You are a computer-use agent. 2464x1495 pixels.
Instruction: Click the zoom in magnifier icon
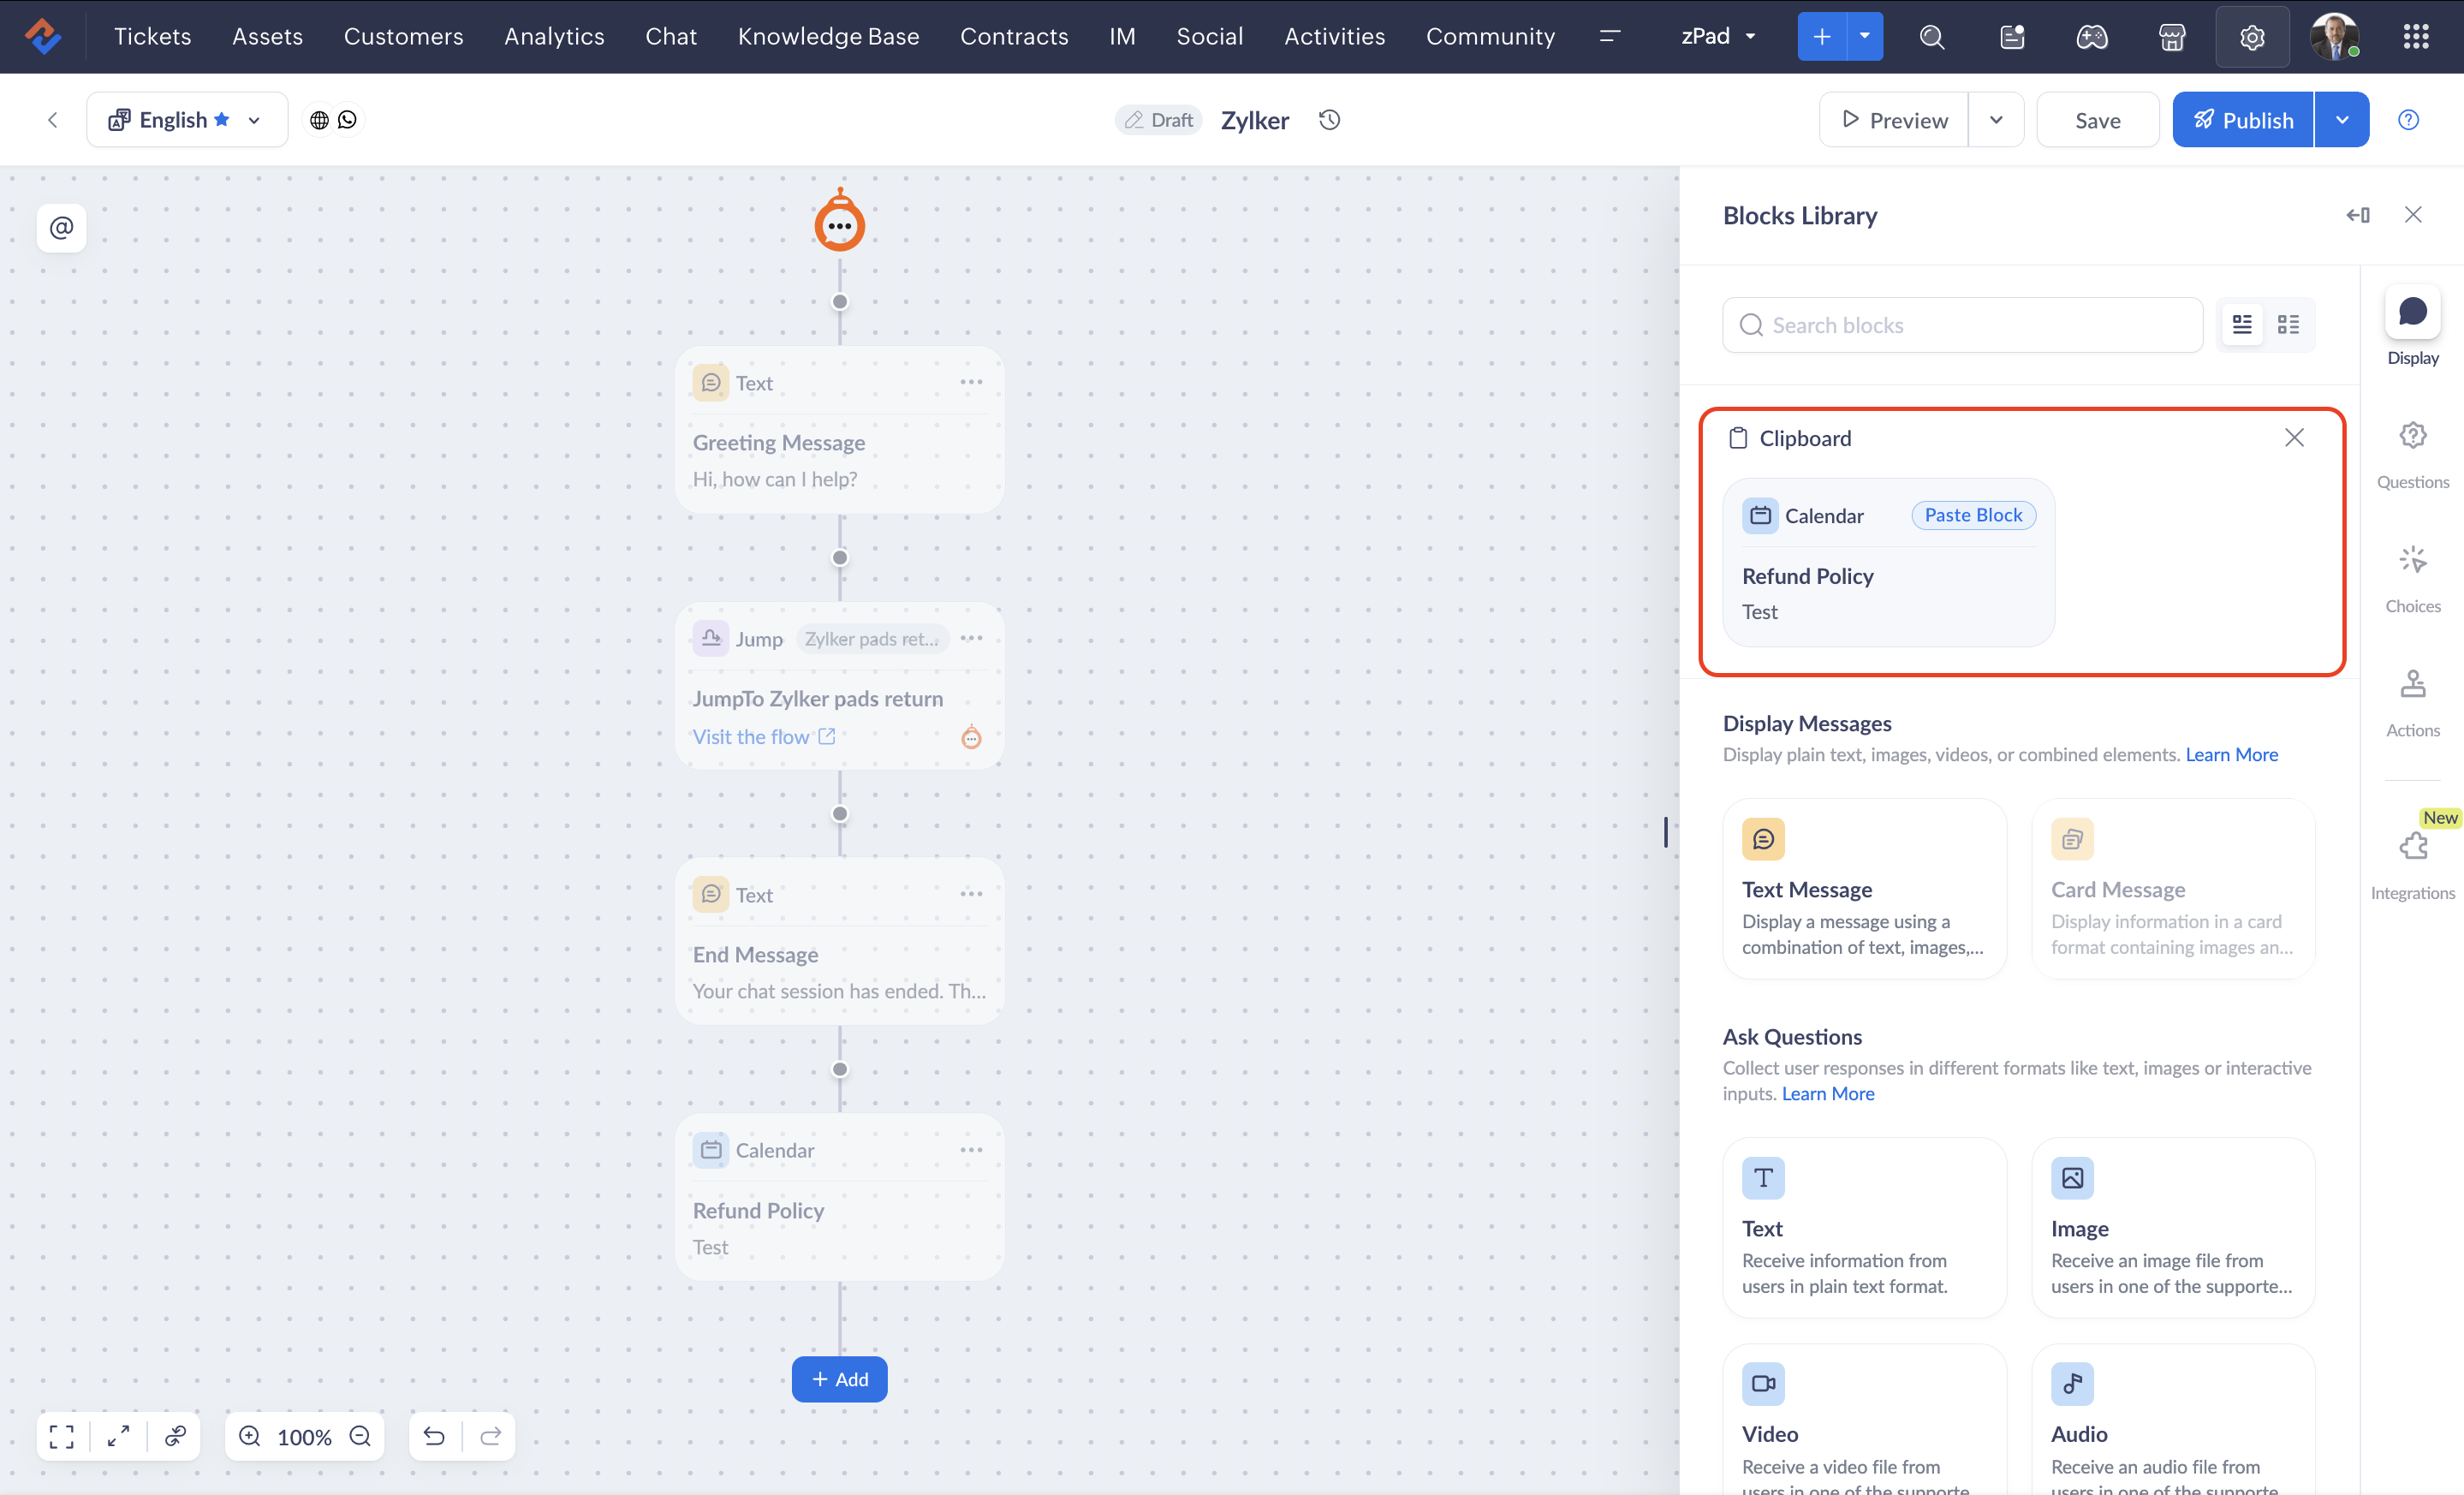coord(250,1436)
